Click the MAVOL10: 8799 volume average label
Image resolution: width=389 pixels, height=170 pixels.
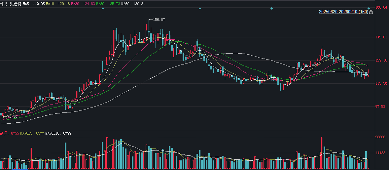(x=58, y=133)
